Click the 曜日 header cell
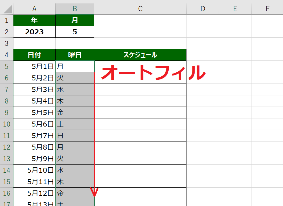The height and width of the screenshot is (206, 283). 75,55
